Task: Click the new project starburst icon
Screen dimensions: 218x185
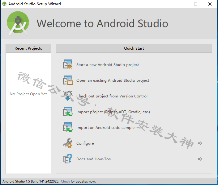Action: (68, 64)
